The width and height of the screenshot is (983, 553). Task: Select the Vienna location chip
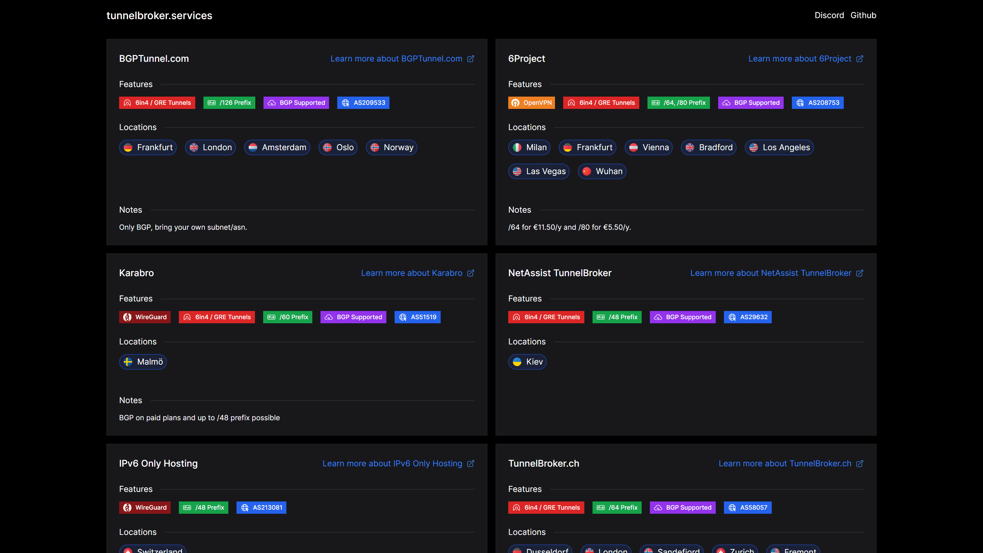649,148
